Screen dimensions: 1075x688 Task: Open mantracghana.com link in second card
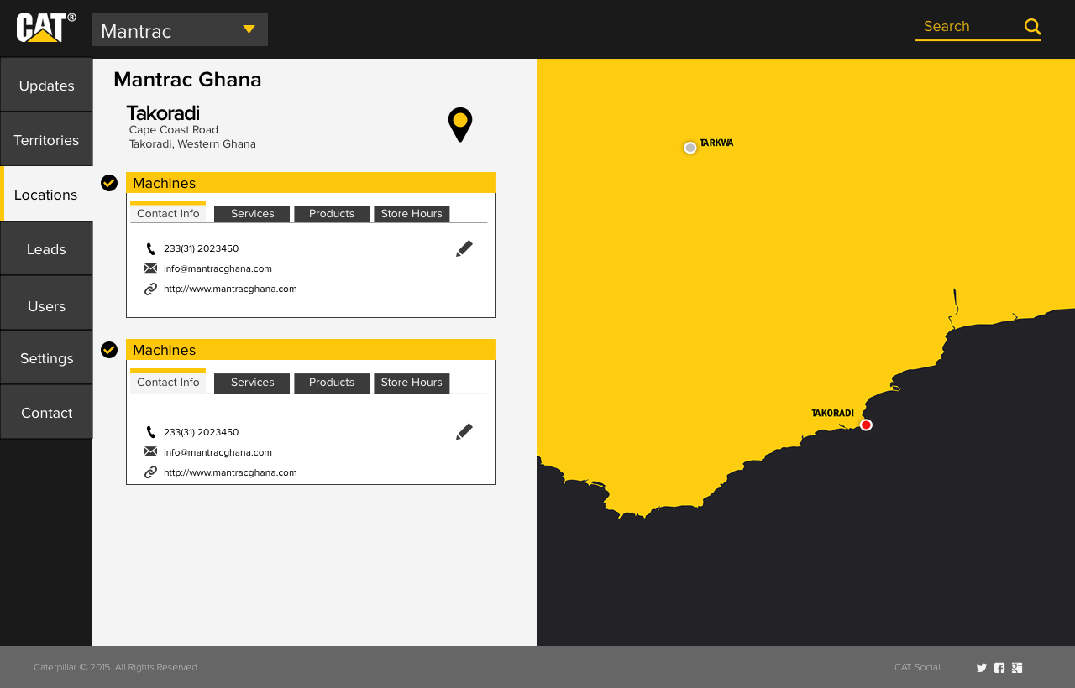(230, 472)
